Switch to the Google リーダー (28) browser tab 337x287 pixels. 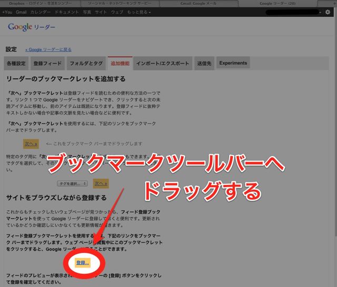(277, 3)
